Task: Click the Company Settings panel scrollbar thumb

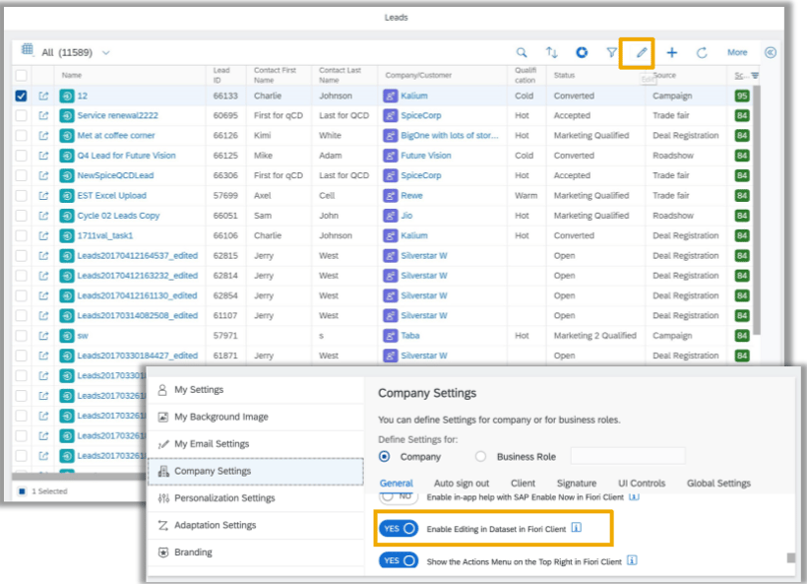Action: tap(791, 557)
